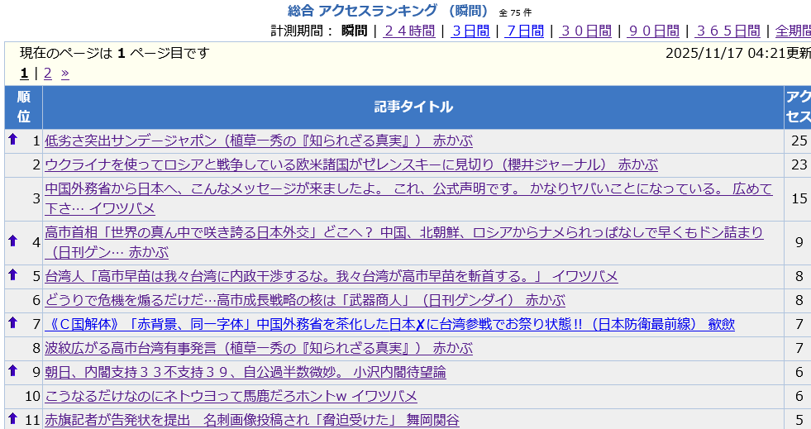Open the rank 2 article about ウクライナ

pyautogui.click(x=351, y=164)
